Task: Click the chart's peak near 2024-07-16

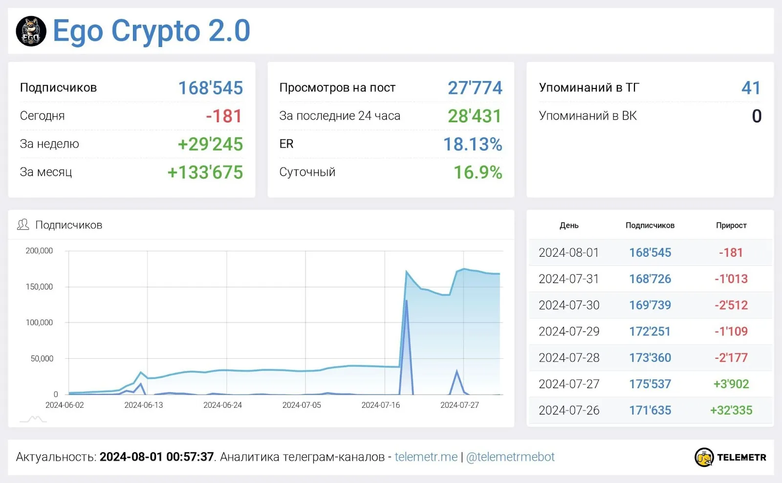Action: click(407, 271)
